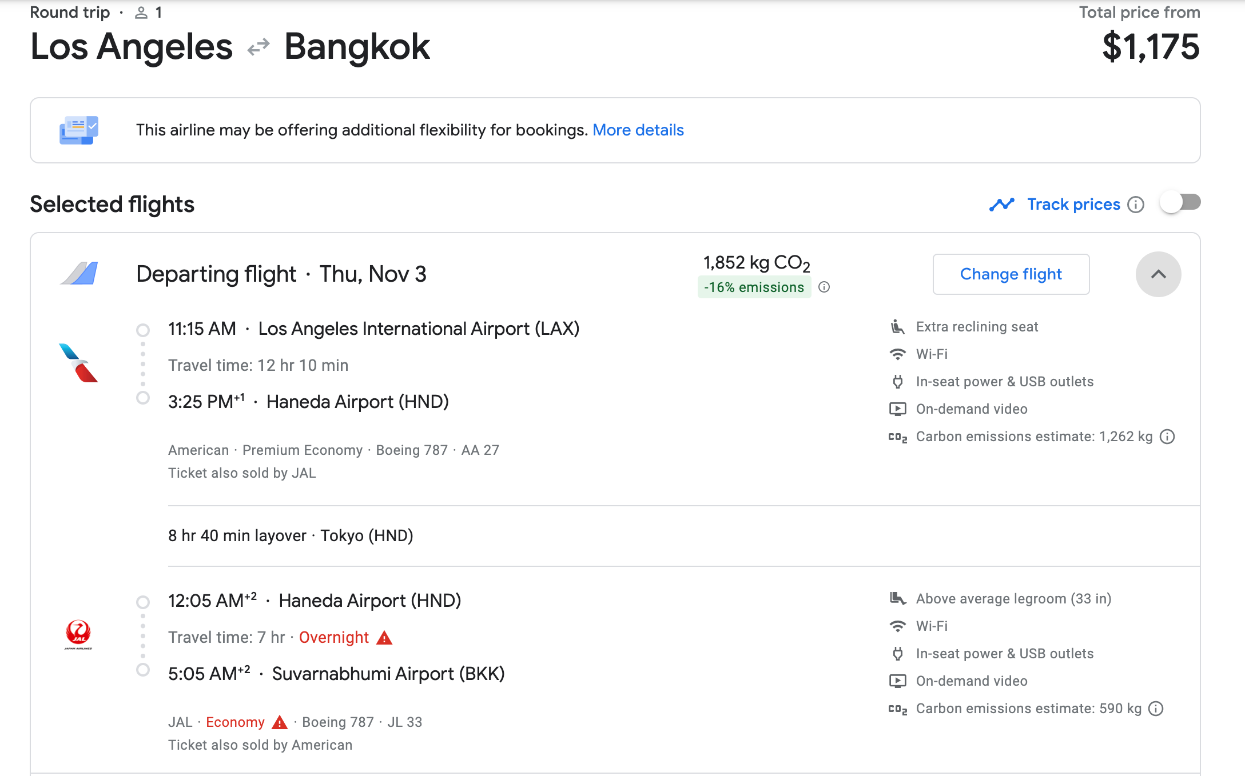Click the JAL airline logo
This screenshot has width=1245, height=776.
pyautogui.click(x=78, y=634)
